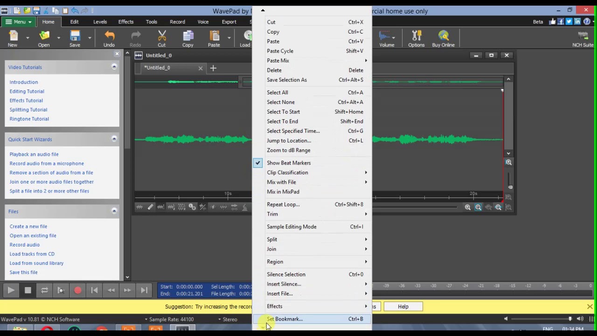Toggle the loop playback button
Viewport: 597px width, 336px height.
(44, 290)
